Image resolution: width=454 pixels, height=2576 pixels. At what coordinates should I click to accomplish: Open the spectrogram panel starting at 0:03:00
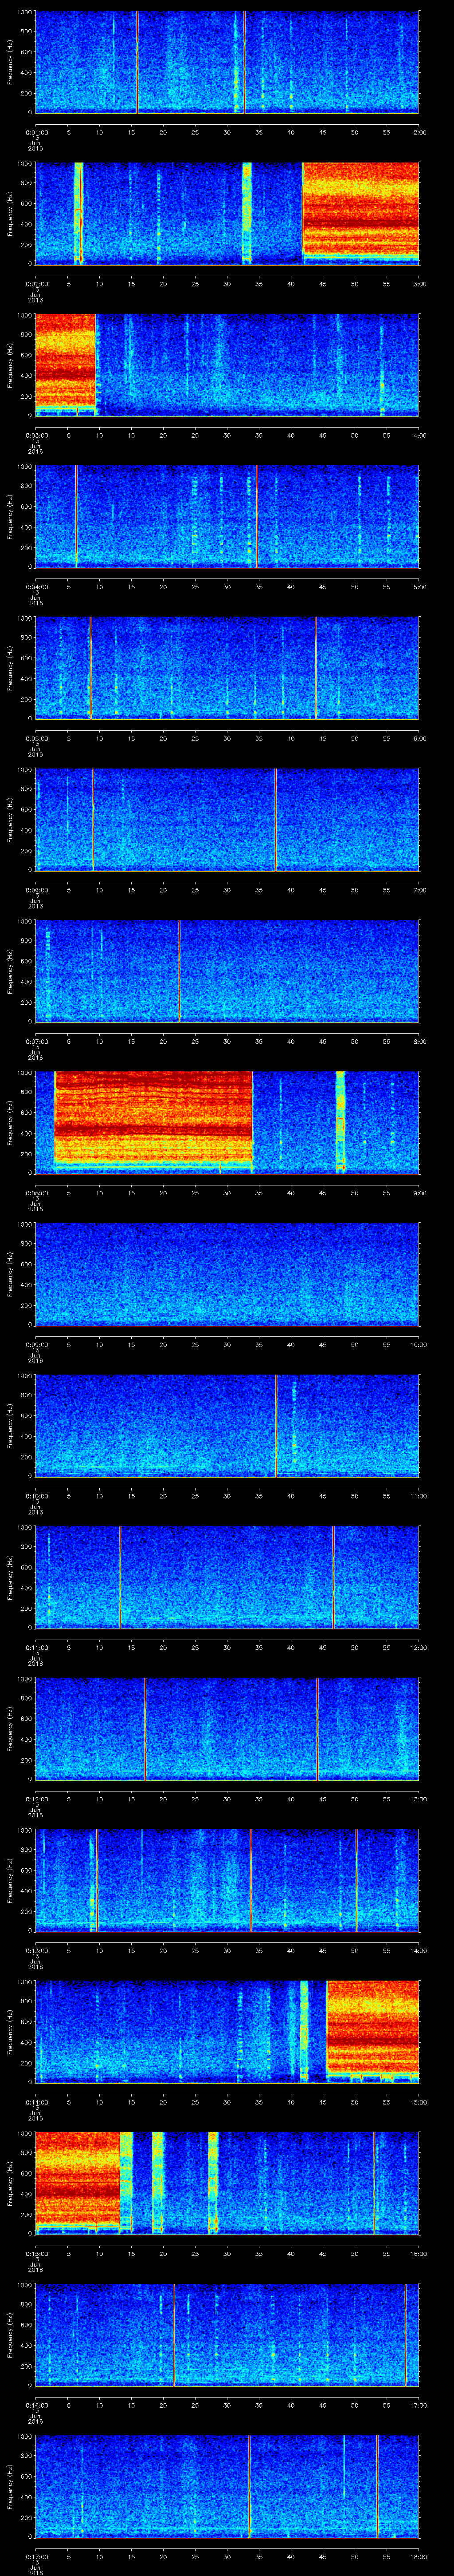point(227,365)
